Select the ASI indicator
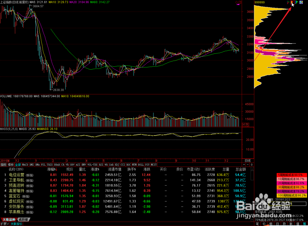308x226 pixels. (78, 165)
